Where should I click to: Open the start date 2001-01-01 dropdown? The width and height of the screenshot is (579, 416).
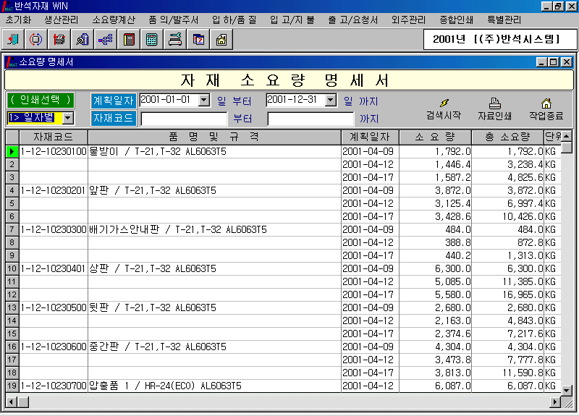tap(203, 101)
